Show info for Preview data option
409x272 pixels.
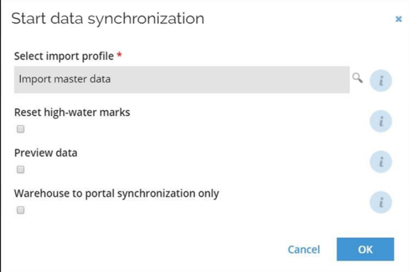click(380, 162)
